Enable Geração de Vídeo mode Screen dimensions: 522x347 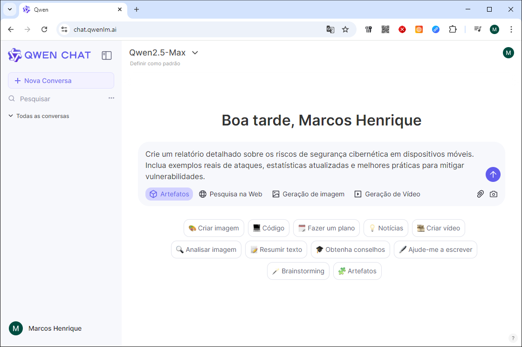point(387,194)
